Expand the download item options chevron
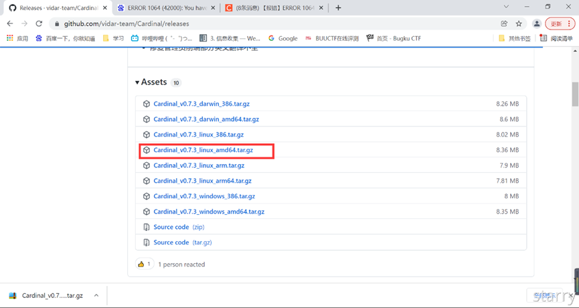 click(96, 295)
